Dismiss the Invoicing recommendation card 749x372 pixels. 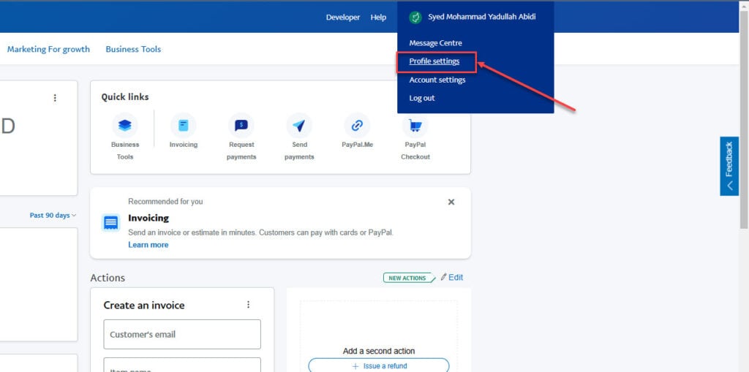coord(451,202)
